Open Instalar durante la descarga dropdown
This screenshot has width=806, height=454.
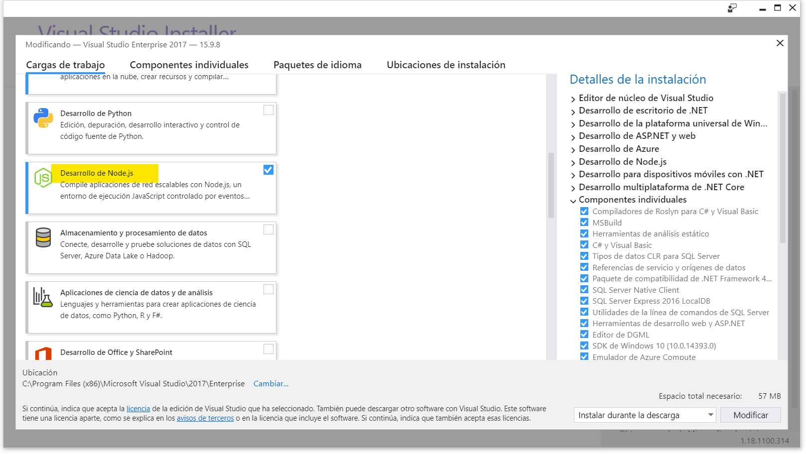(x=645, y=415)
